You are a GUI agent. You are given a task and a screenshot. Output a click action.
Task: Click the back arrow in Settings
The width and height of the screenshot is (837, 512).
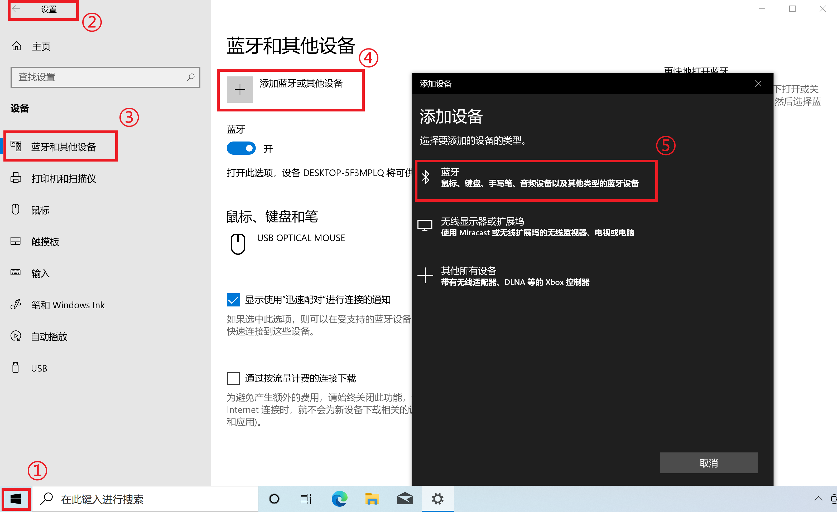pos(16,9)
